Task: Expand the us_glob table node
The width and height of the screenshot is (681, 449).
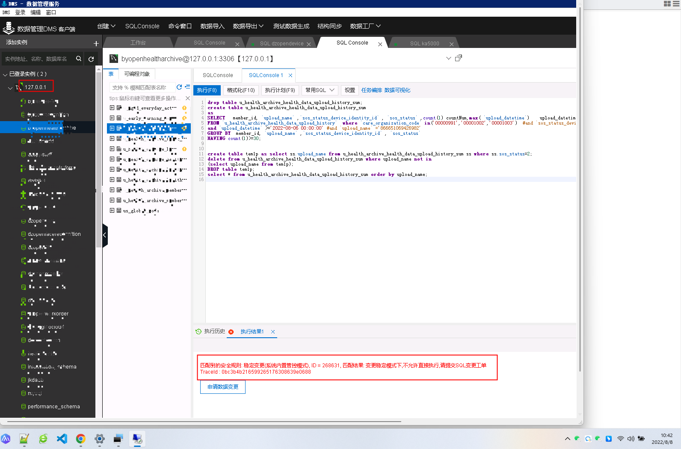Action: click(x=112, y=211)
